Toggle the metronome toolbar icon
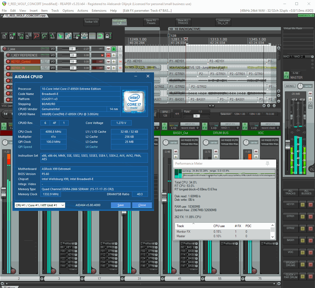315x288 pixels. point(52,36)
